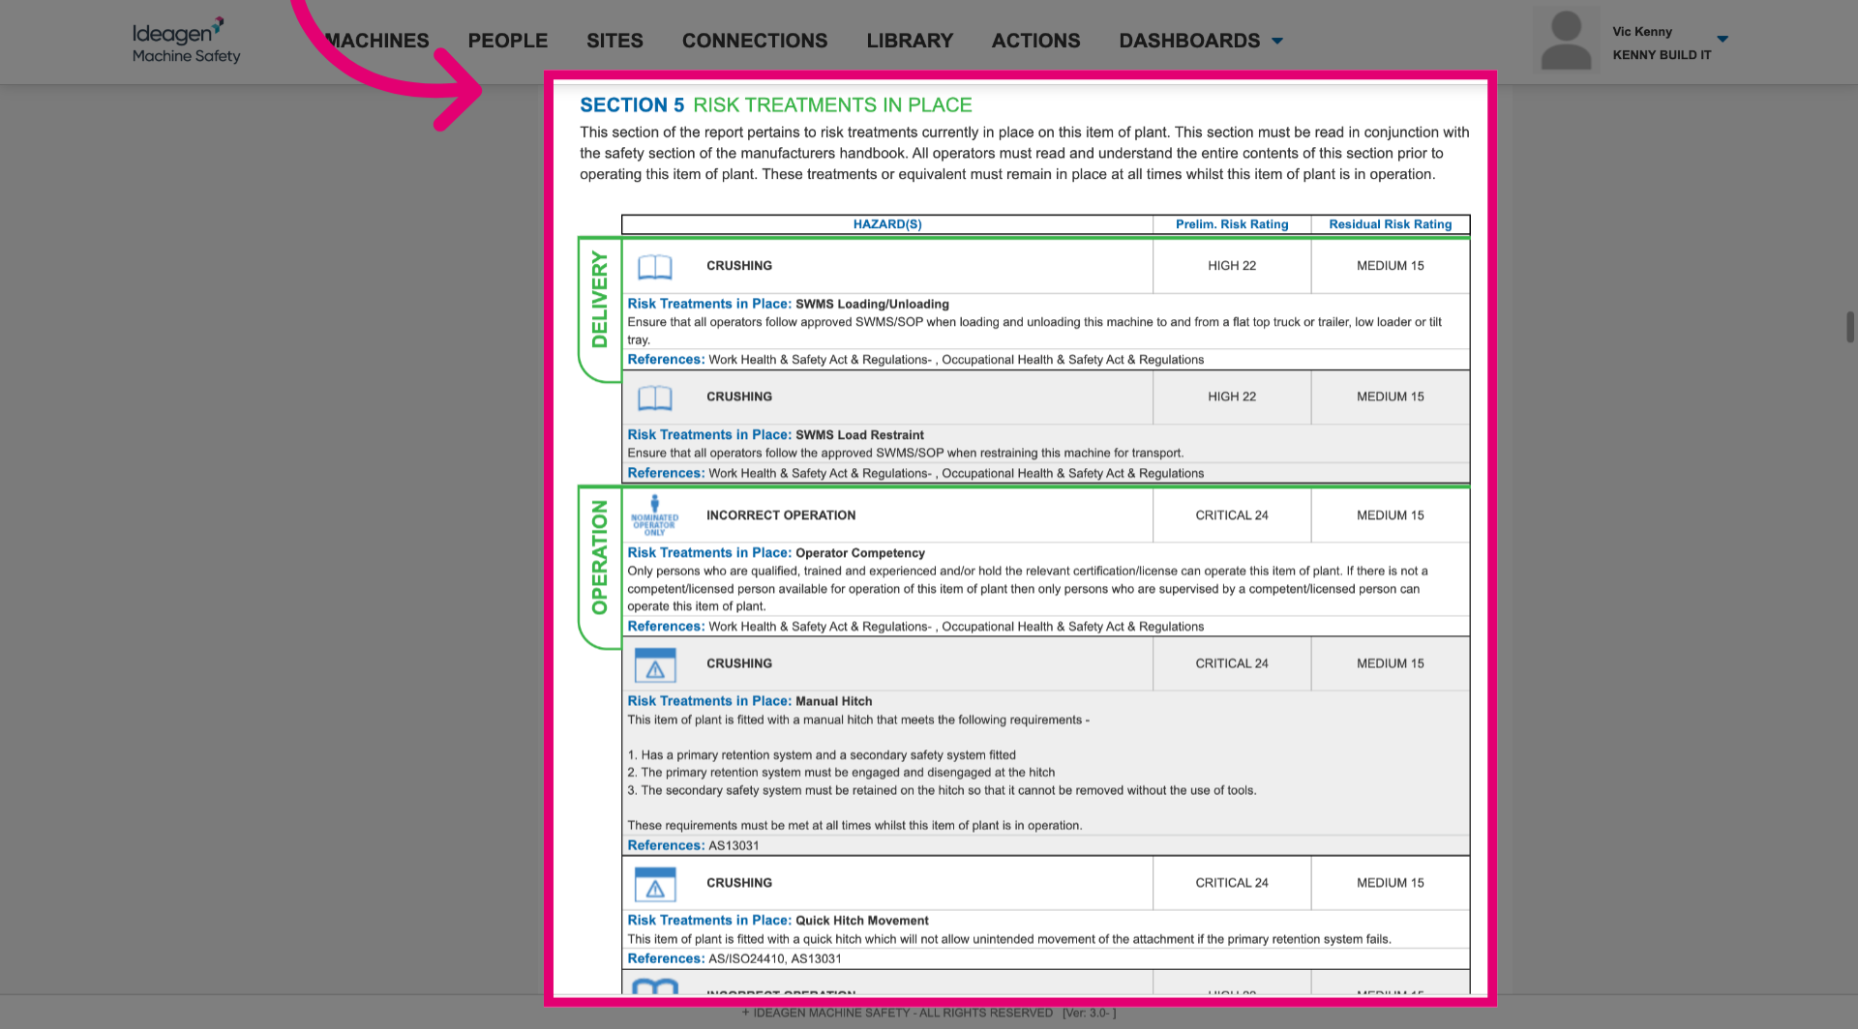Expand the Vic Kenny account dropdown arrow
1858x1029 pixels.
[1723, 39]
